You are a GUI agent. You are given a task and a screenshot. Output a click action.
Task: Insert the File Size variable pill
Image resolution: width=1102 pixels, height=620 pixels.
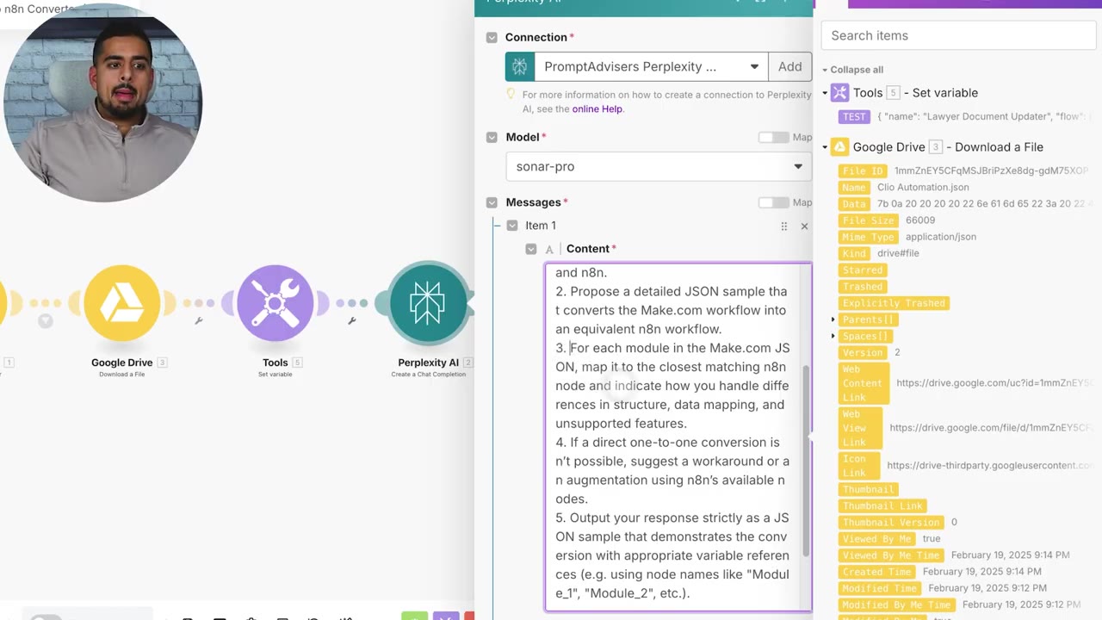[869, 220]
